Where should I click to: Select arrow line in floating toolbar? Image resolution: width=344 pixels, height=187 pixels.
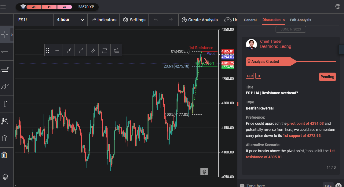pos(69,51)
